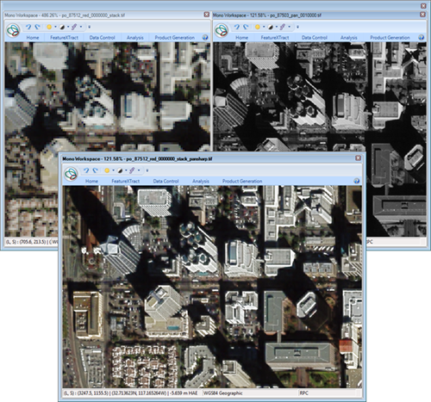Open FeatureXTract tab in stack.tif window

click(64, 38)
